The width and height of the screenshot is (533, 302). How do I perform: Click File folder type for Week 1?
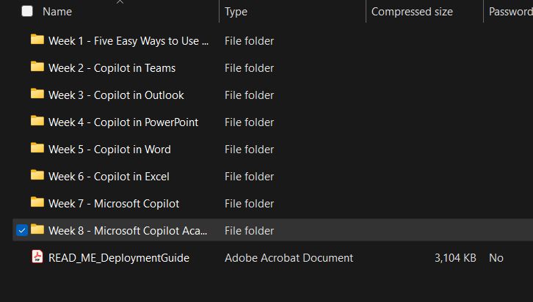click(x=249, y=41)
